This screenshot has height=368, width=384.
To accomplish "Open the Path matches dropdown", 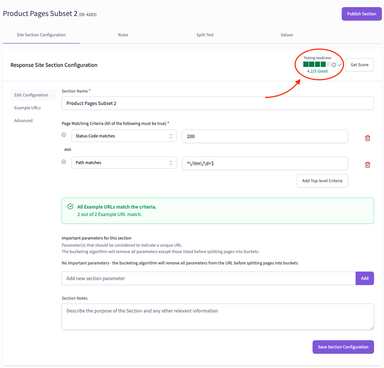I will 124,163.
